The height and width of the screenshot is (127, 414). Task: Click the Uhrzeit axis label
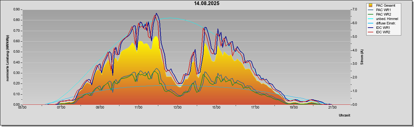344,116
